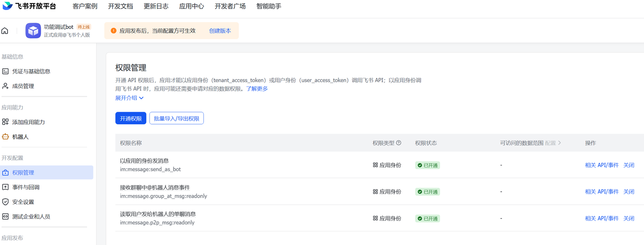Click 关闭 for p2p_msg permission
The height and width of the screenshot is (245, 644).
tap(629, 218)
